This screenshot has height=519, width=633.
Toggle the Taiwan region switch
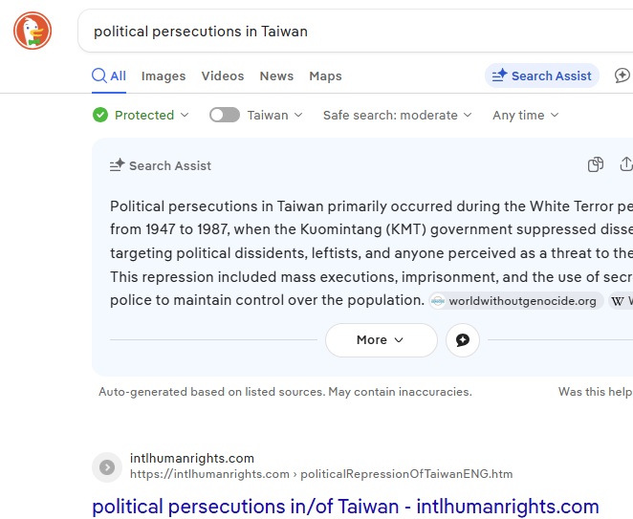[x=225, y=116]
